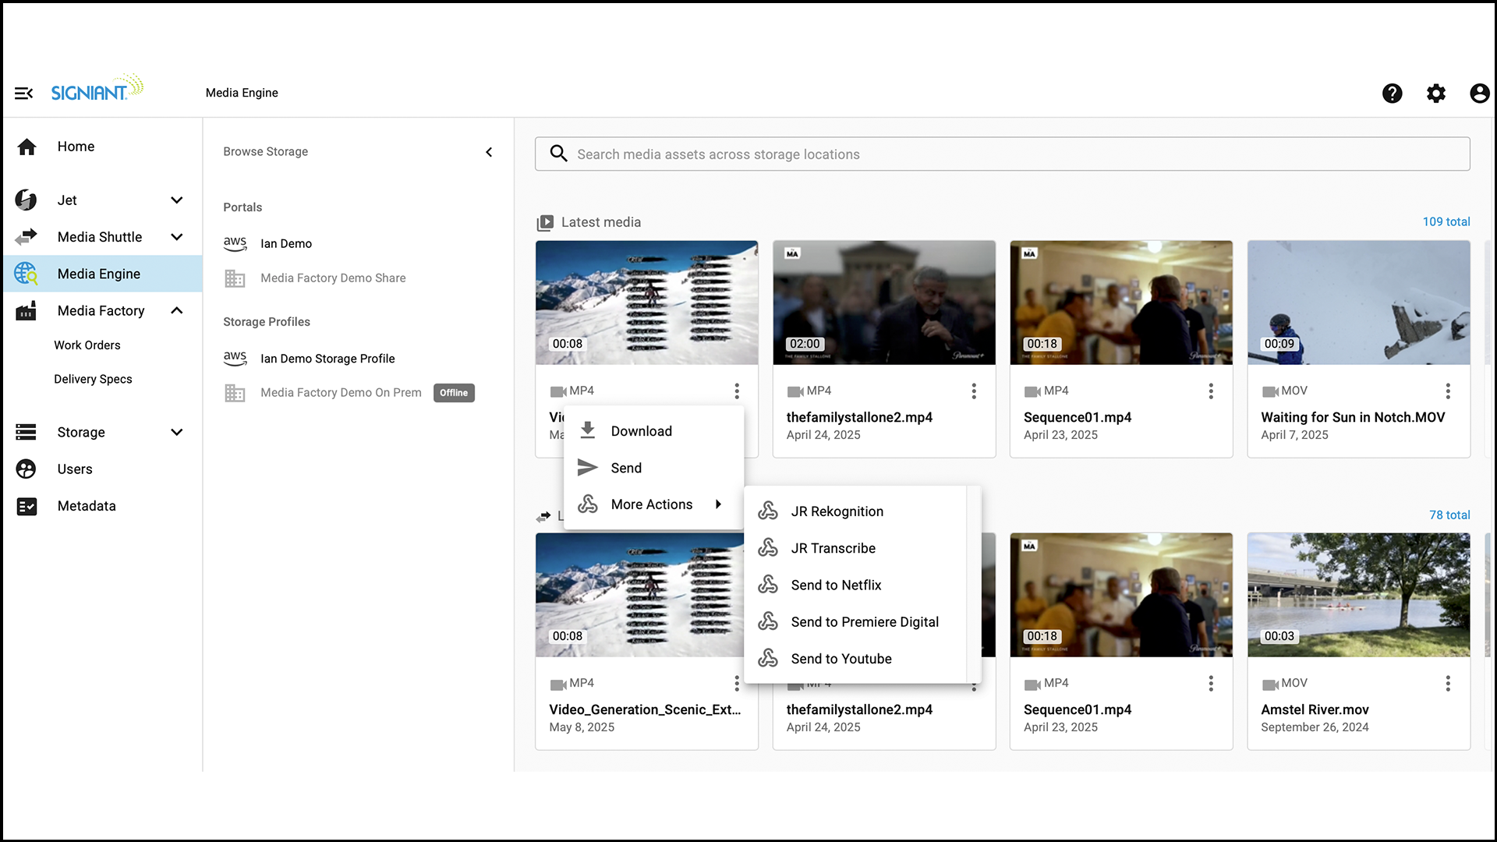The height and width of the screenshot is (842, 1497).
Task: Click the Metadata checklist icon
Action: [27, 506]
